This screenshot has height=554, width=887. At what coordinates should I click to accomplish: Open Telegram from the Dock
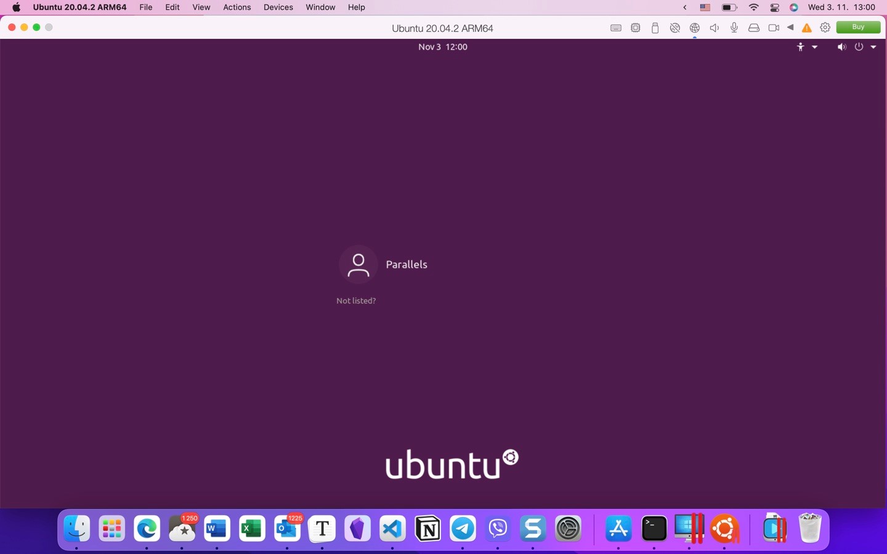click(x=463, y=528)
